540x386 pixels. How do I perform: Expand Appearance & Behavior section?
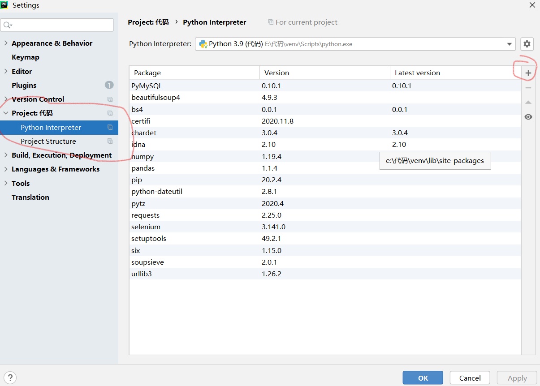click(x=6, y=43)
